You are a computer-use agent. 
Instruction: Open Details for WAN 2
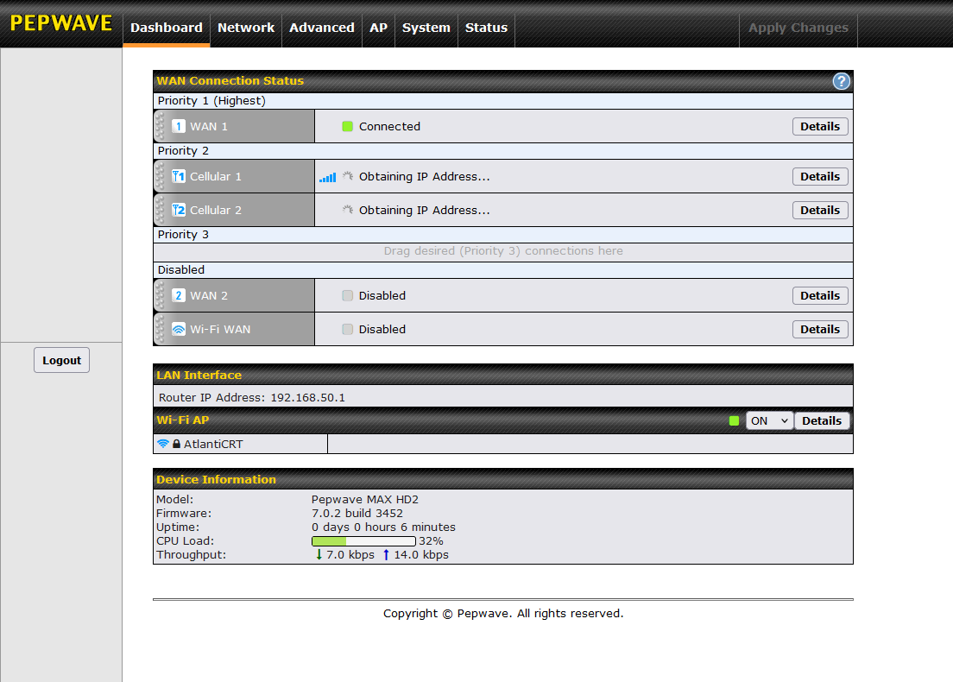pos(820,295)
